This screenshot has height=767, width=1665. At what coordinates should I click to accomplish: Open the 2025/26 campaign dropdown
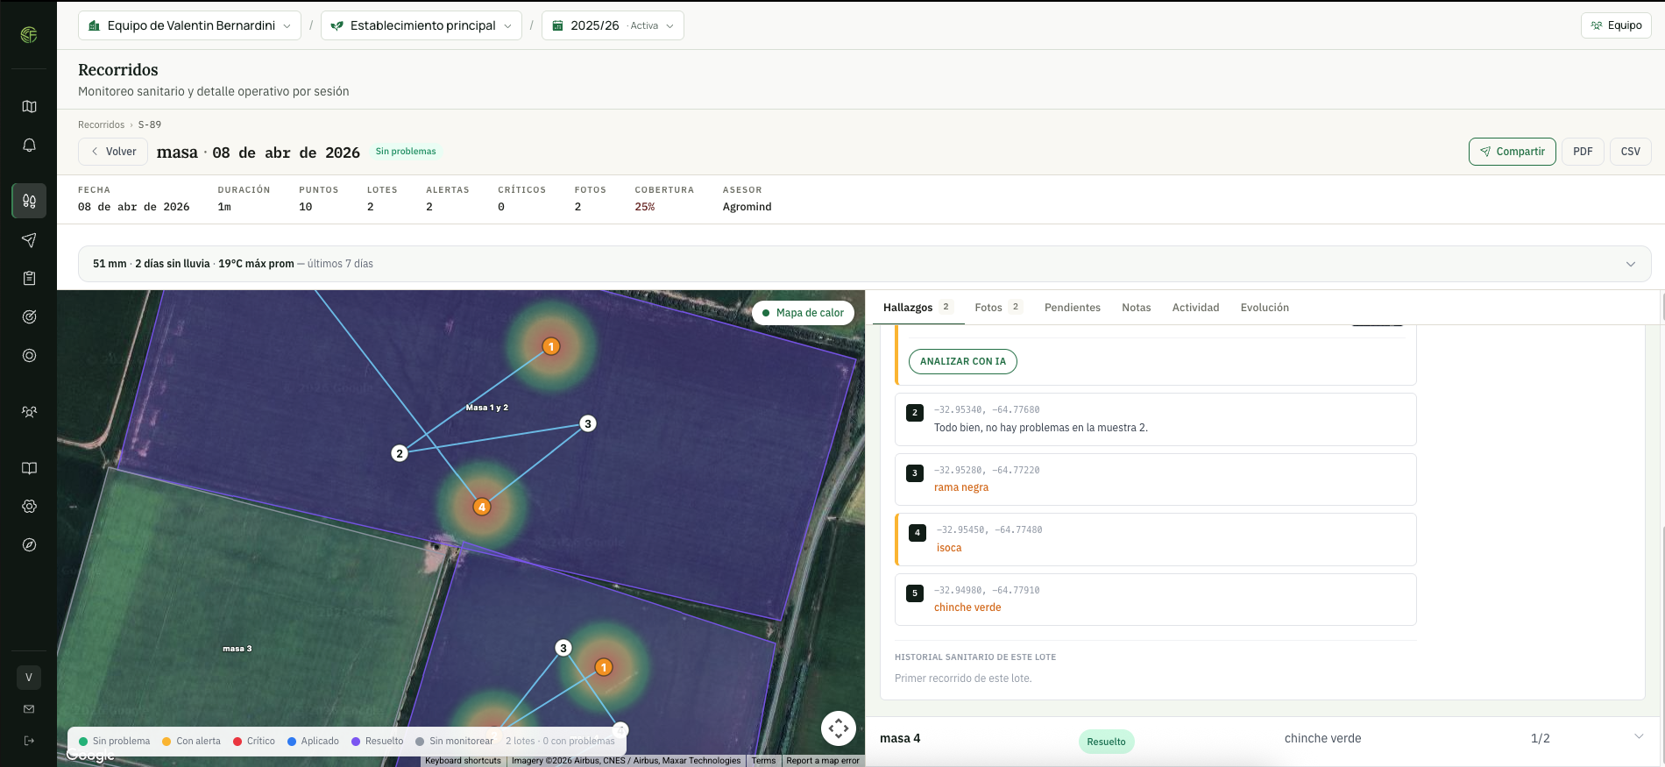tap(613, 25)
